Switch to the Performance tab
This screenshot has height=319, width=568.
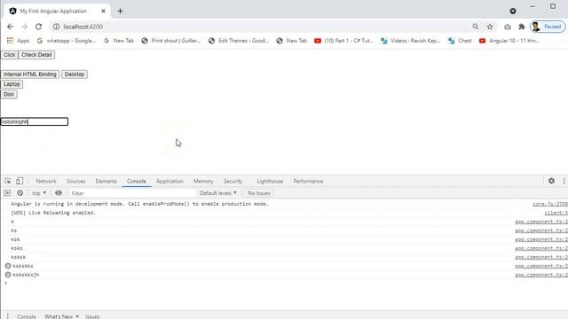(308, 181)
